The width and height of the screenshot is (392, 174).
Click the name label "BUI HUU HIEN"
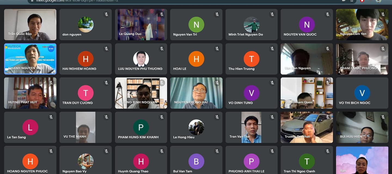point(351,137)
